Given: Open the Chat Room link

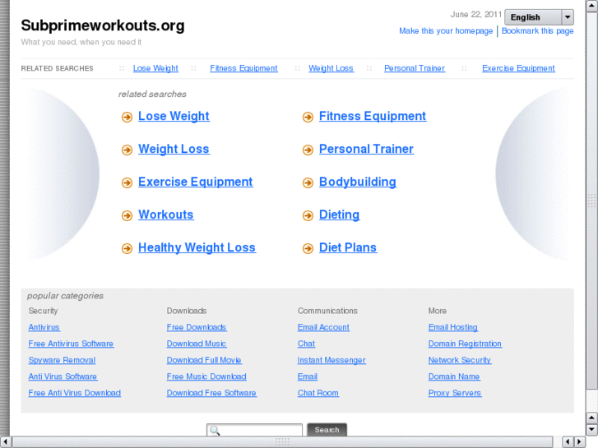Looking at the screenshot, I should (x=318, y=393).
